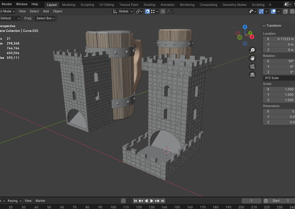
Task: Collapse the Transform panel
Action: pos(273,26)
